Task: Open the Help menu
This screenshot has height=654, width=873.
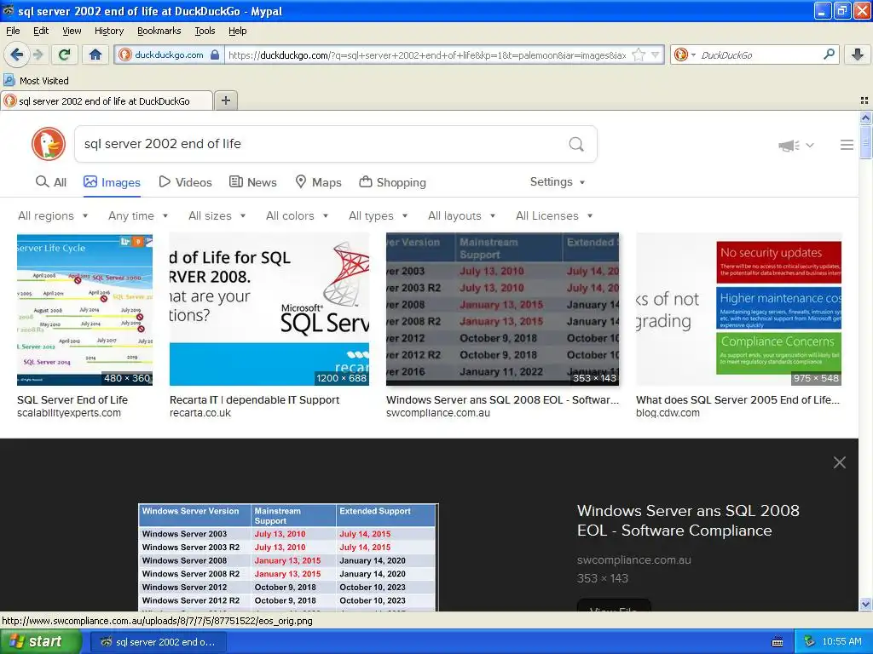Action: click(x=238, y=31)
